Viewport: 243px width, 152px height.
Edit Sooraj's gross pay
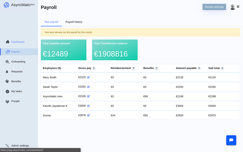pos(88,115)
